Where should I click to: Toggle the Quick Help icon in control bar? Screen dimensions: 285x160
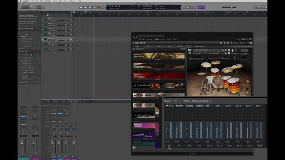pyautogui.click(x=28, y=7)
